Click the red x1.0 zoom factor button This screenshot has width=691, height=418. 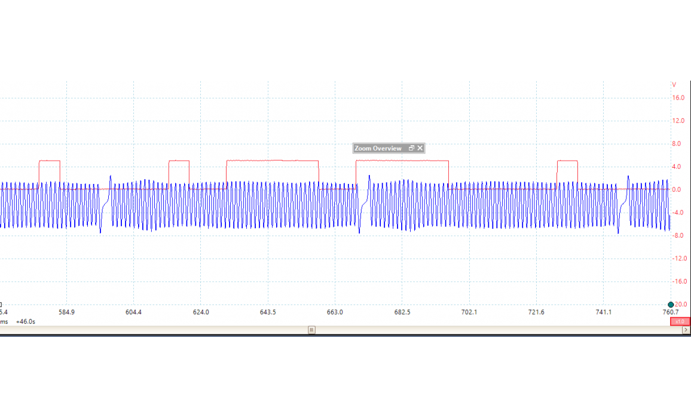tap(680, 322)
